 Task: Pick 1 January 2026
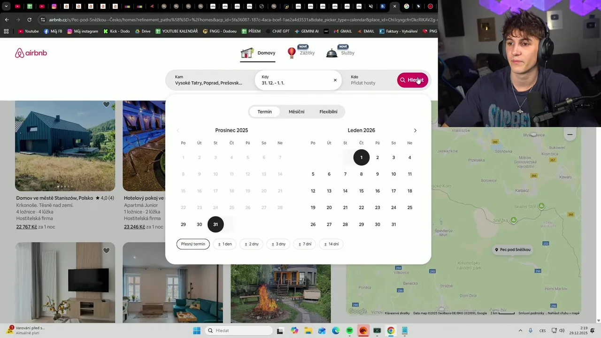[362, 158]
